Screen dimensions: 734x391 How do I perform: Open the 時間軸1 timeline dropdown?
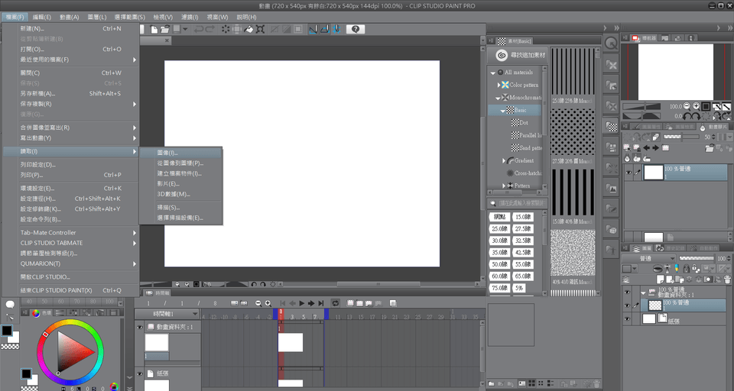195,314
